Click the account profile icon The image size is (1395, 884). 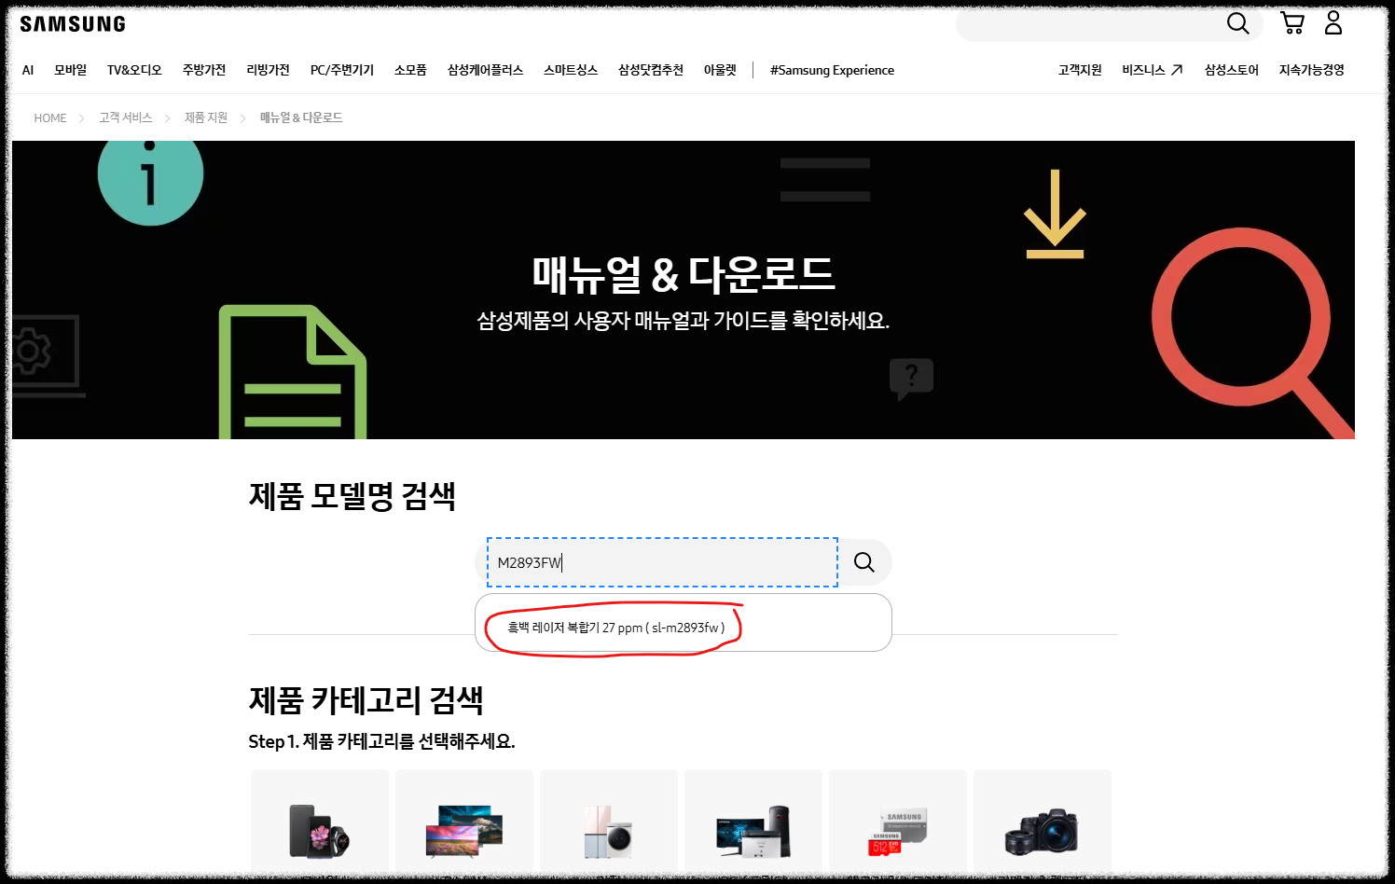pos(1333,23)
